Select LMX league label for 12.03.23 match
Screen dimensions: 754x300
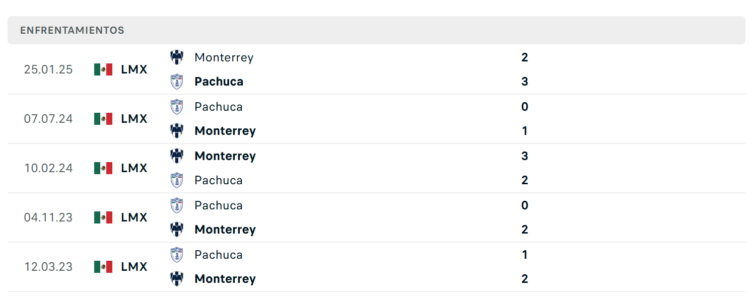pos(134,267)
